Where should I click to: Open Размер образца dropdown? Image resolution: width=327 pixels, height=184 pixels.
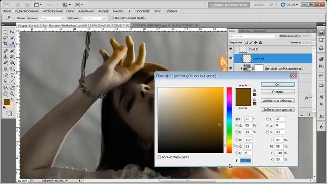coord(52,18)
